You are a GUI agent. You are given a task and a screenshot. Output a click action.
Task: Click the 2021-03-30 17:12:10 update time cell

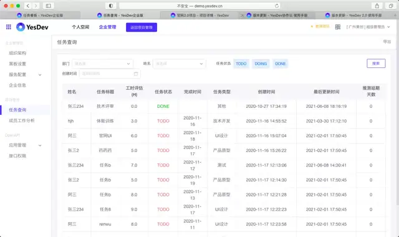pos(326,121)
